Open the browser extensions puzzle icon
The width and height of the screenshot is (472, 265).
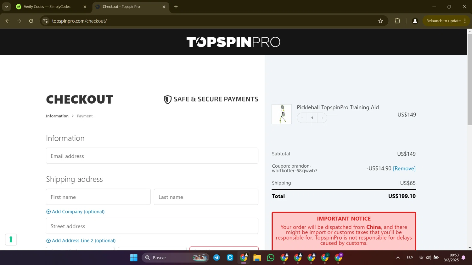click(397, 21)
